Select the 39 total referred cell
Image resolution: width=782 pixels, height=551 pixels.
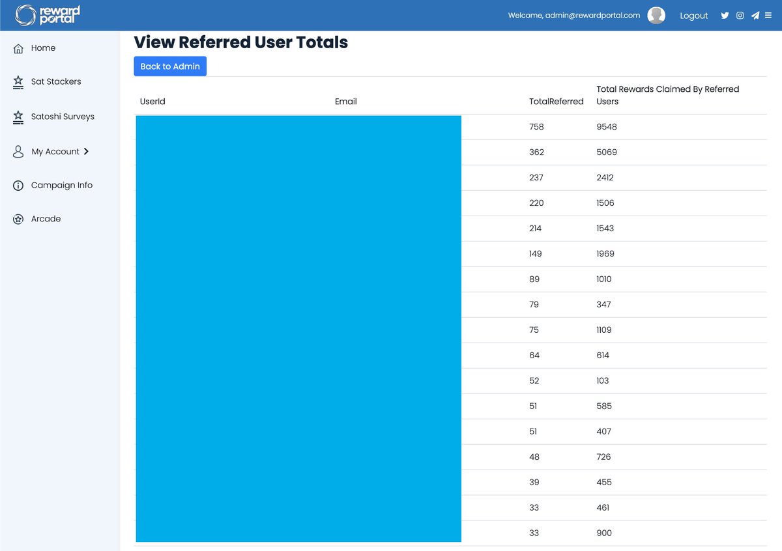point(534,483)
